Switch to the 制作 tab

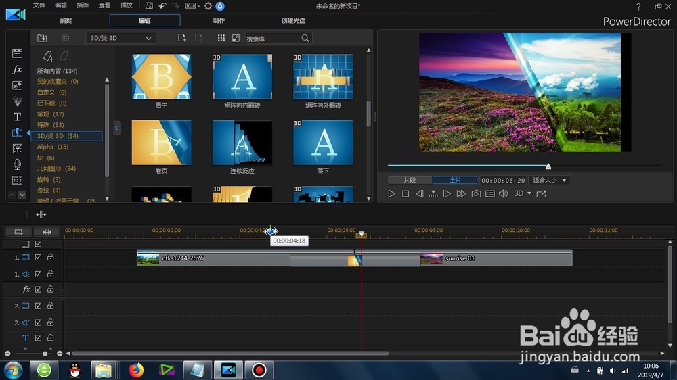(x=219, y=20)
